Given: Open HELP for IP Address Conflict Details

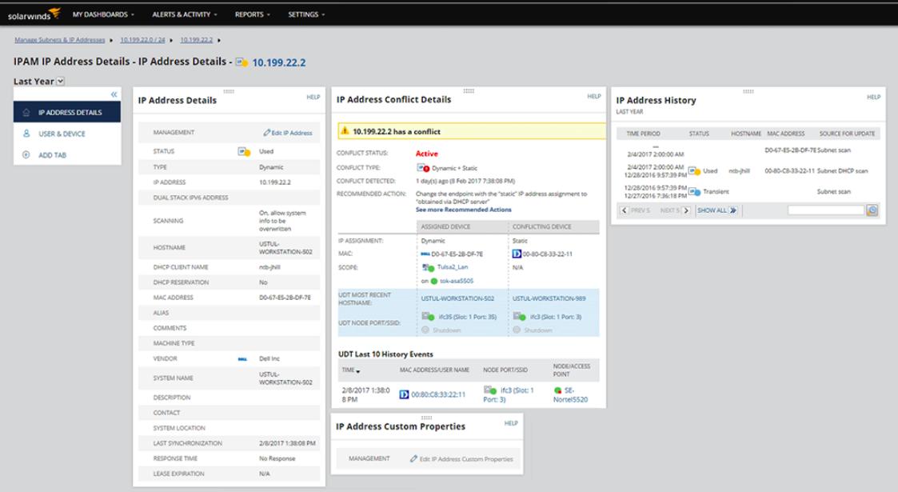Looking at the screenshot, I should [x=594, y=96].
